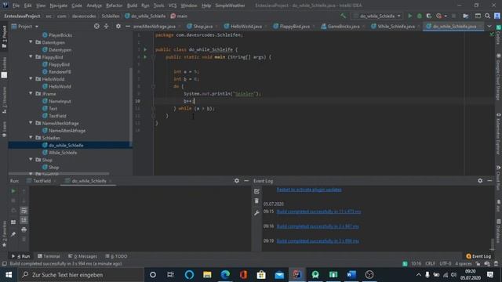The height and width of the screenshot is (282, 502).
Task: Minimize the Run tool window
Action: click(246, 181)
